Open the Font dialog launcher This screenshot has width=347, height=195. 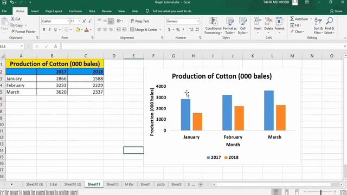point(92,38)
